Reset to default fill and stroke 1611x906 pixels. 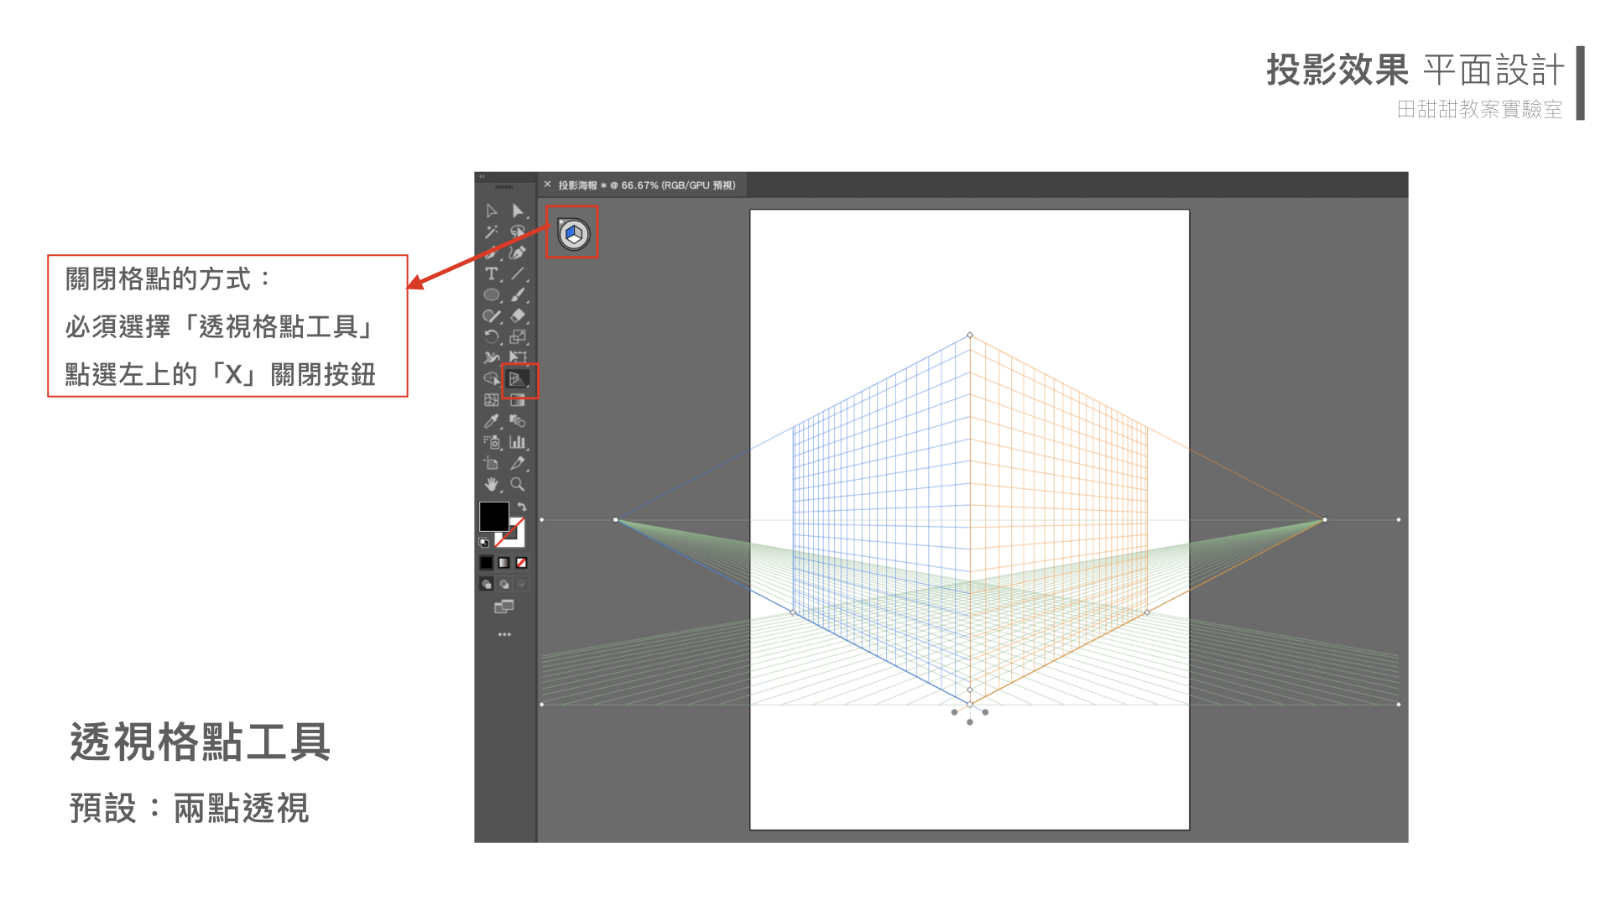[483, 543]
